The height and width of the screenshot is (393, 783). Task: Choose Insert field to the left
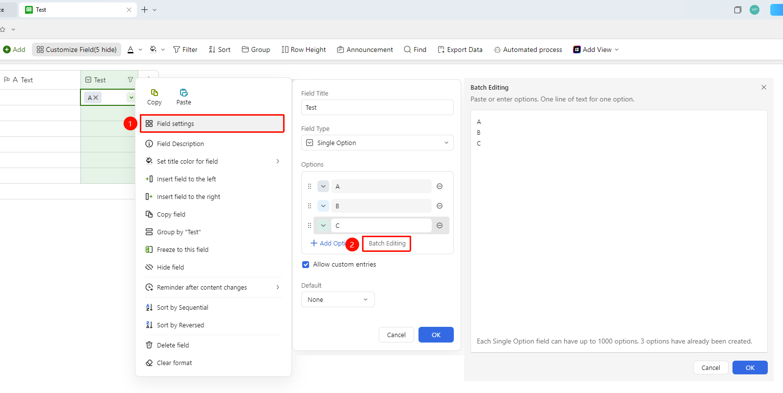pos(213,179)
